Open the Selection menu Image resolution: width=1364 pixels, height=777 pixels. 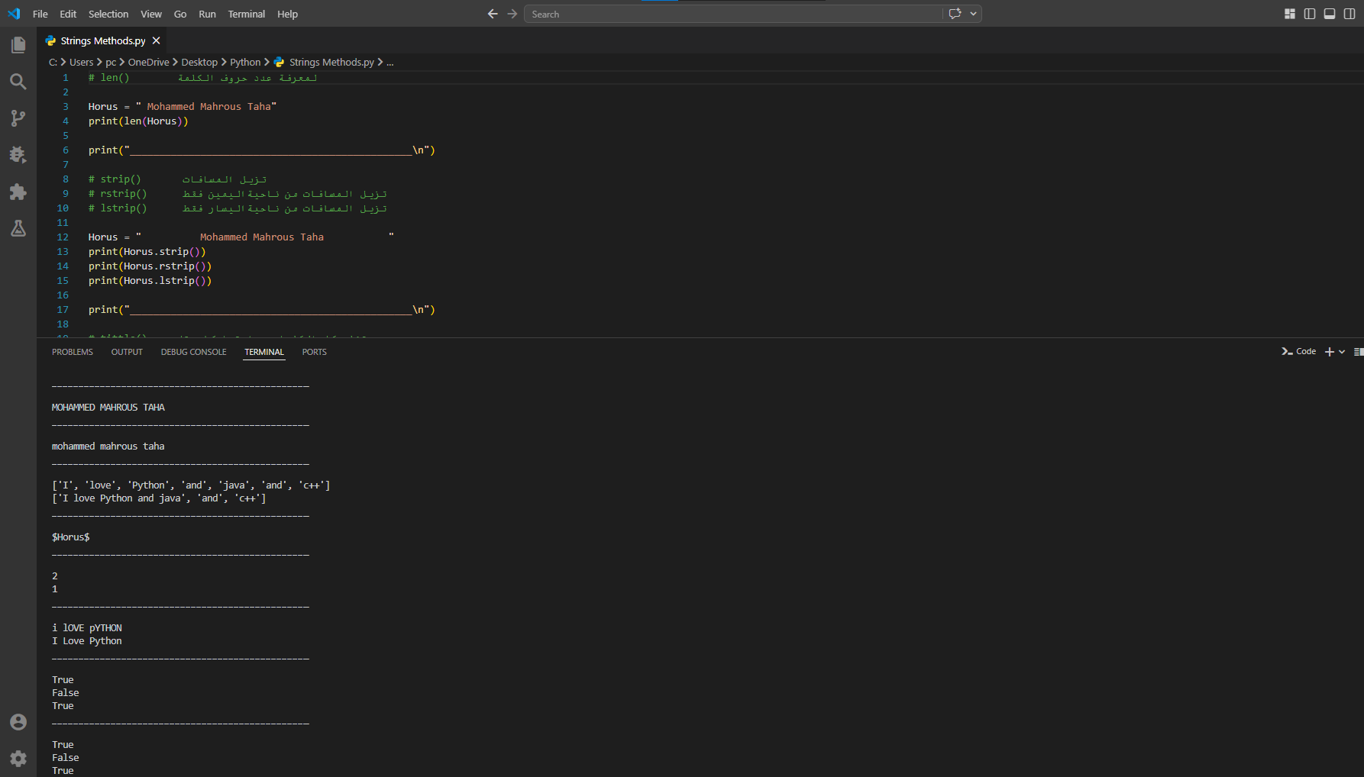pos(108,14)
